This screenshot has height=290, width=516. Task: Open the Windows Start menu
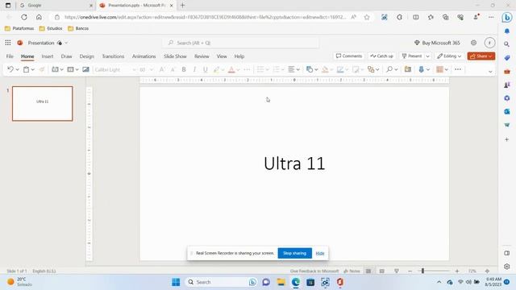point(176,282)
